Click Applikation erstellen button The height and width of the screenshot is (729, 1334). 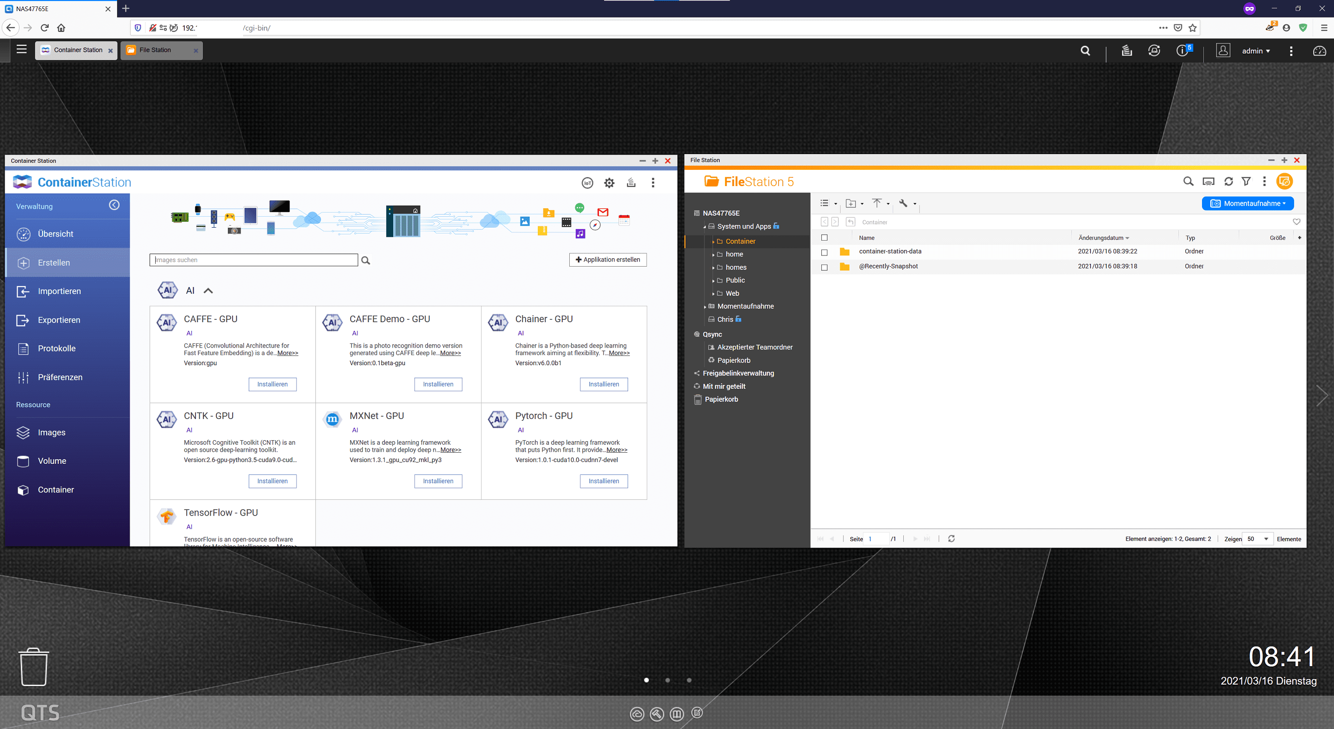click(x=608, y=260)
